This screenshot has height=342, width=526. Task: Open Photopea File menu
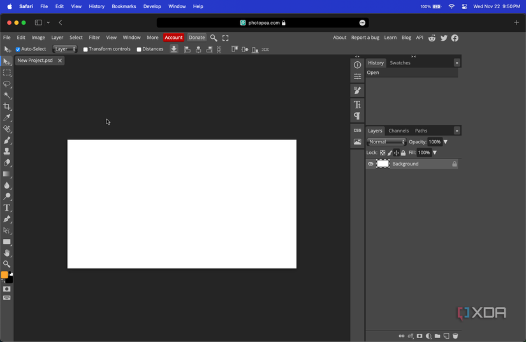click(7, 38)
